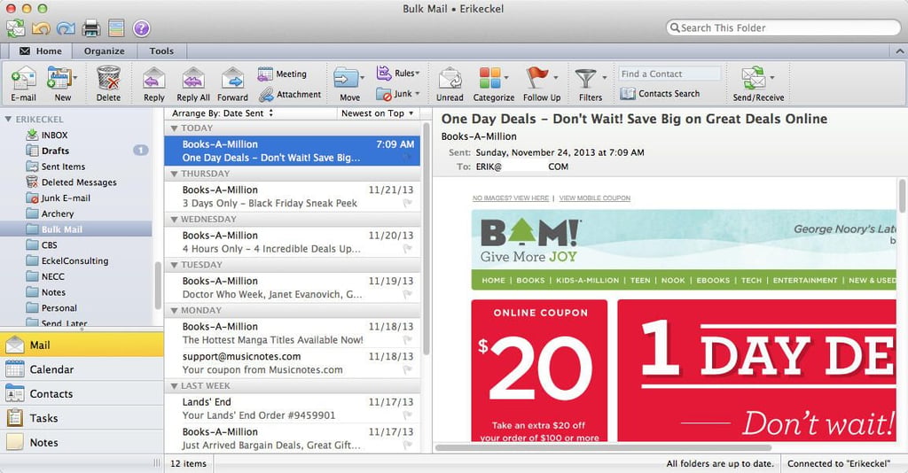Select the Home ribbon tab

[x=39, y=50]
